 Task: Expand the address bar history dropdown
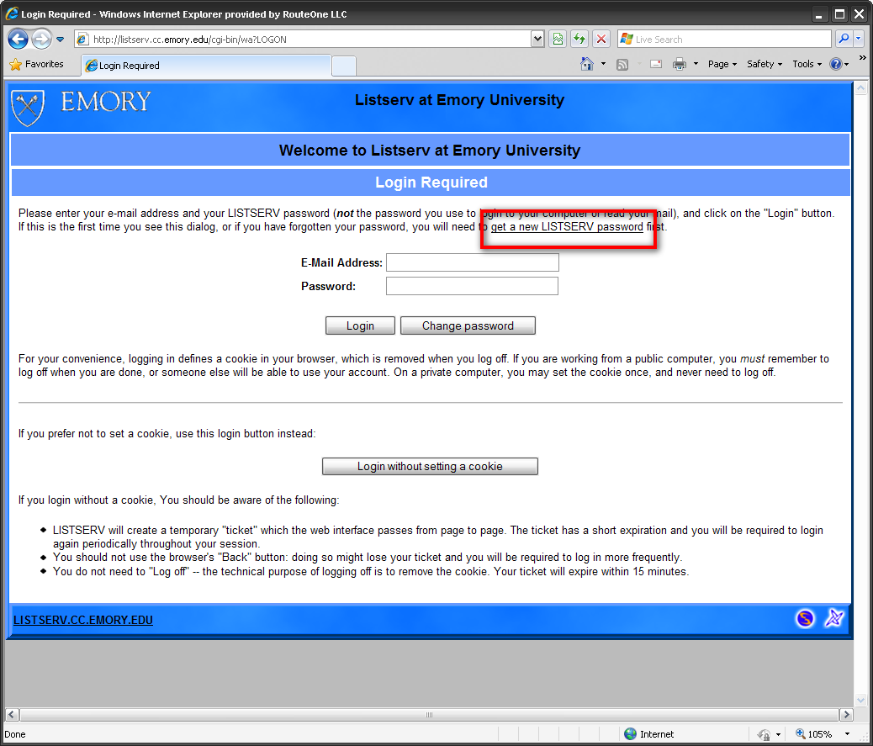point(537,39)
